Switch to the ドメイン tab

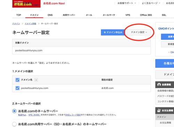point(34,15)
